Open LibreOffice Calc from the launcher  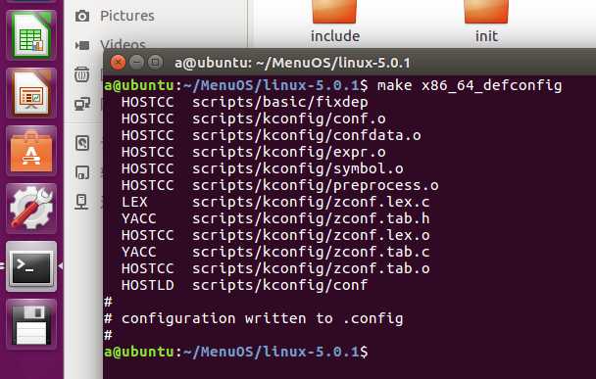coord(31,35)
